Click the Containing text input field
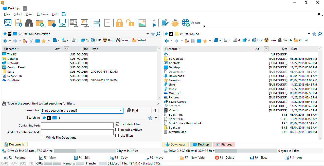 77,126
